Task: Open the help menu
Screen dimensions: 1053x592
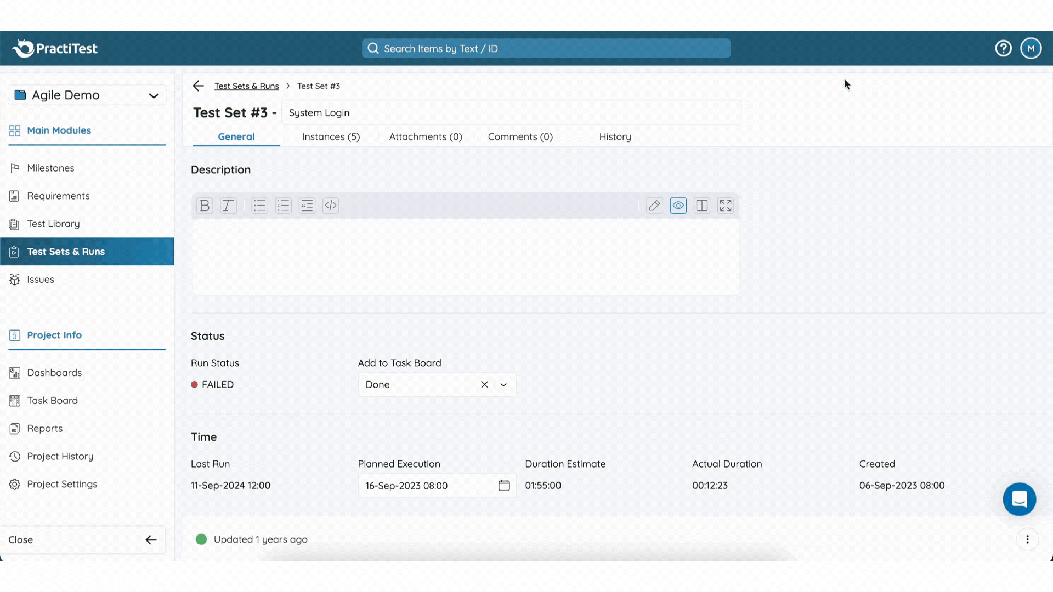Action: pyautogui.click(x=1003, y=48)
